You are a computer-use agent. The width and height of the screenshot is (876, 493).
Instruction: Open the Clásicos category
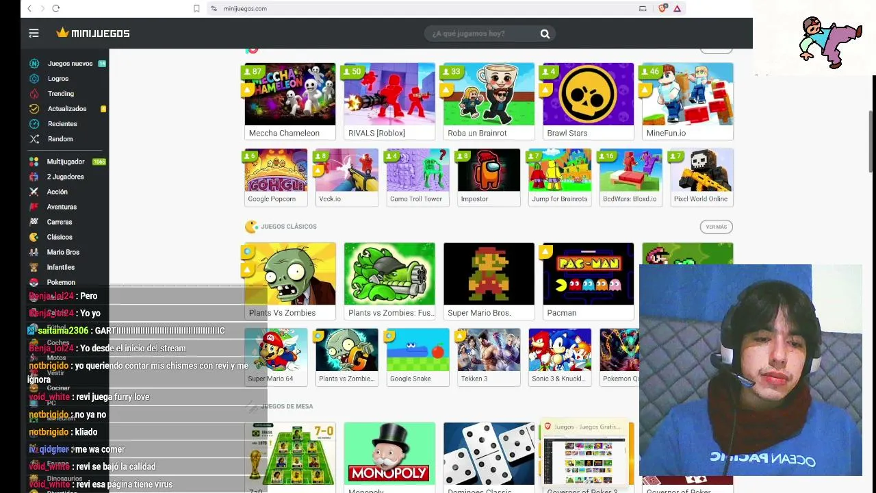click(59, 237)
